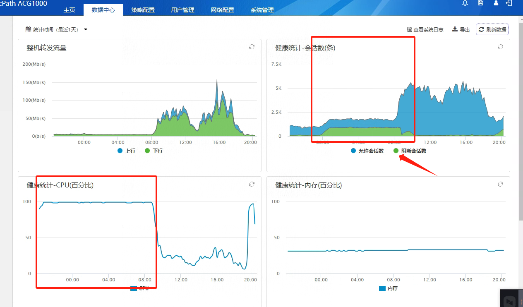Refresh the 整机转发流量 chart

[x=252, y=47]
